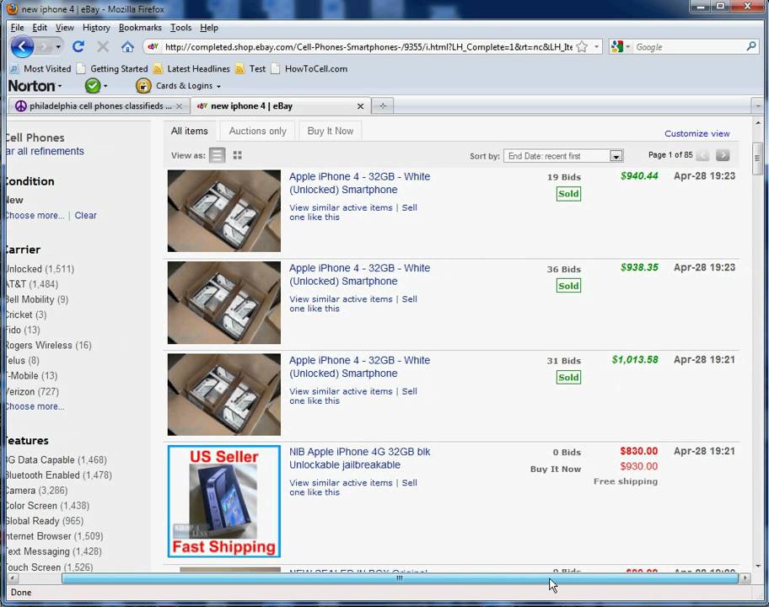The width and height of the screenshot is (769, 607).
Task: Open thumbnail of the 36 Bids listing
Action: click(224, 303)
